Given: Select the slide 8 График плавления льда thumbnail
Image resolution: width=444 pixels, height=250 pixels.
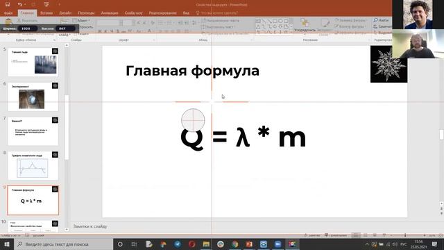Looking at the screenshot, I should pos(33,165).
